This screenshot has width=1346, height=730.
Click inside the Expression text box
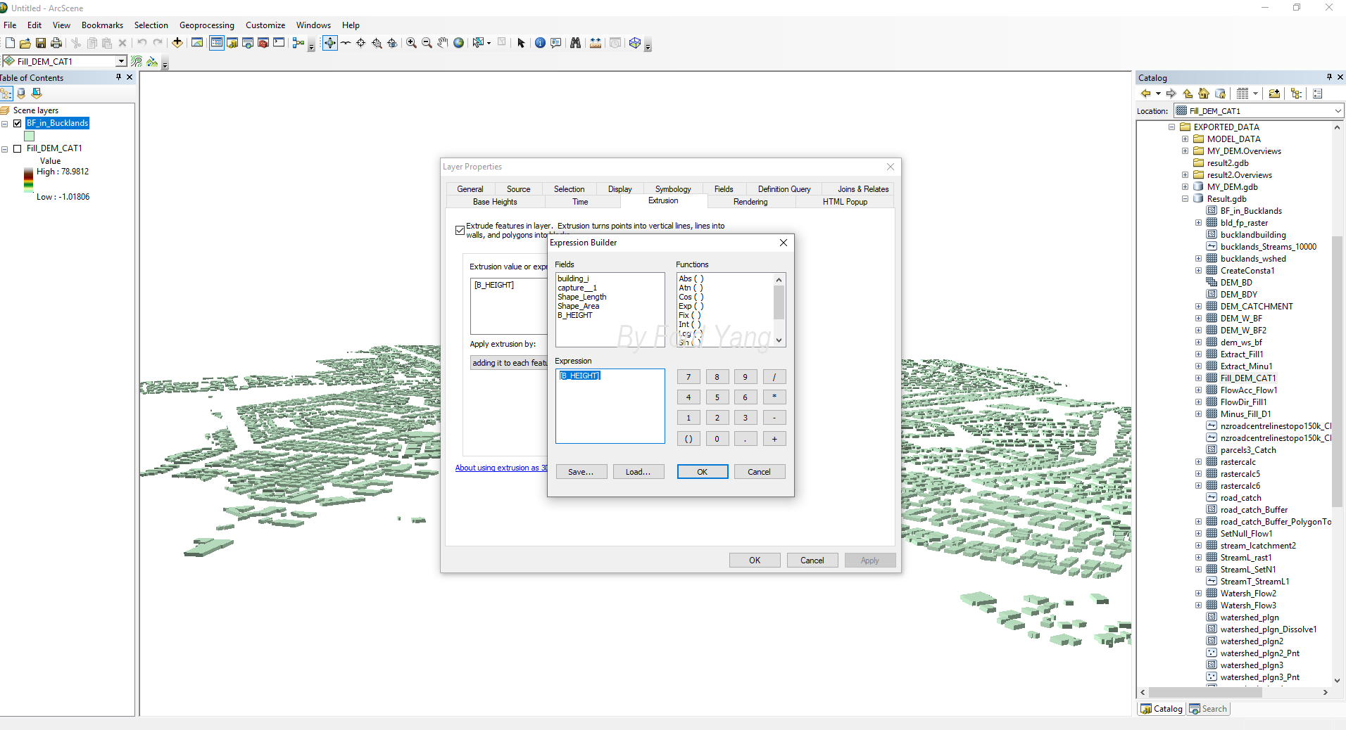tap(610, 406)
